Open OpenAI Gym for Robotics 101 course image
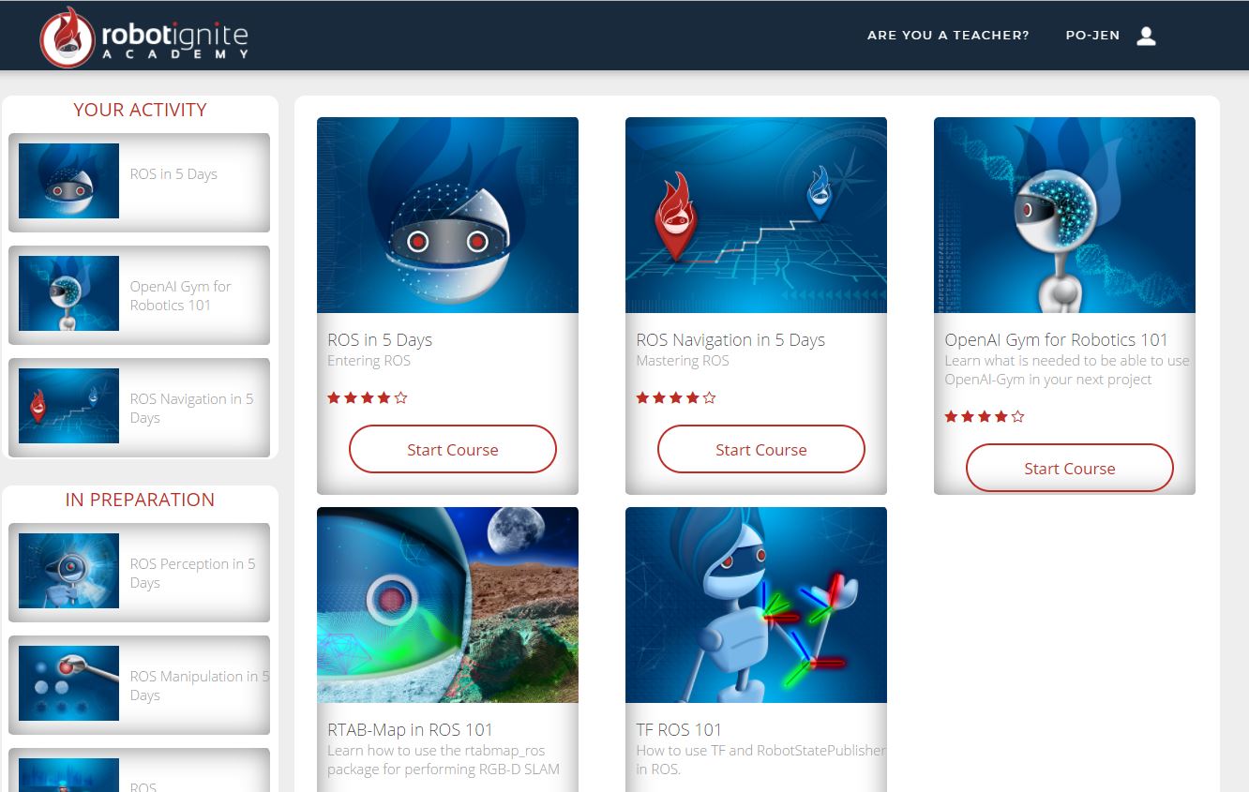Viewport: 1249px width, 792px height. tap(1064, 215)
